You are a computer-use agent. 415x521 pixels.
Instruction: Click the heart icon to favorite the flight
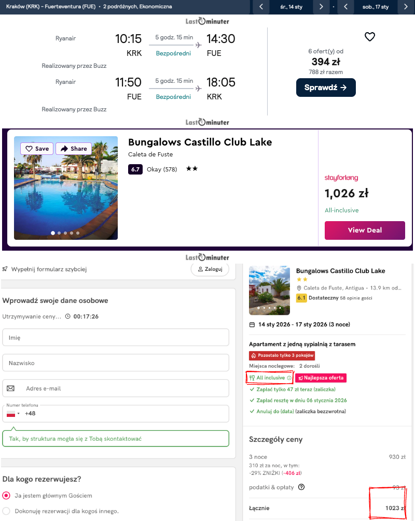[x=369, y=37]
